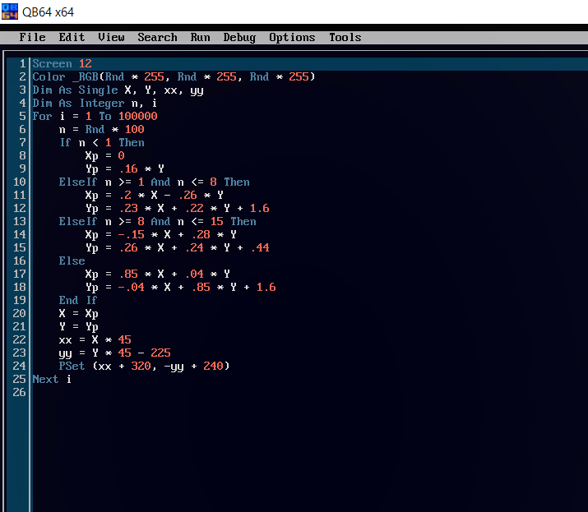Open the Options menu
The image size is (588, 512).
click(292, 38)
